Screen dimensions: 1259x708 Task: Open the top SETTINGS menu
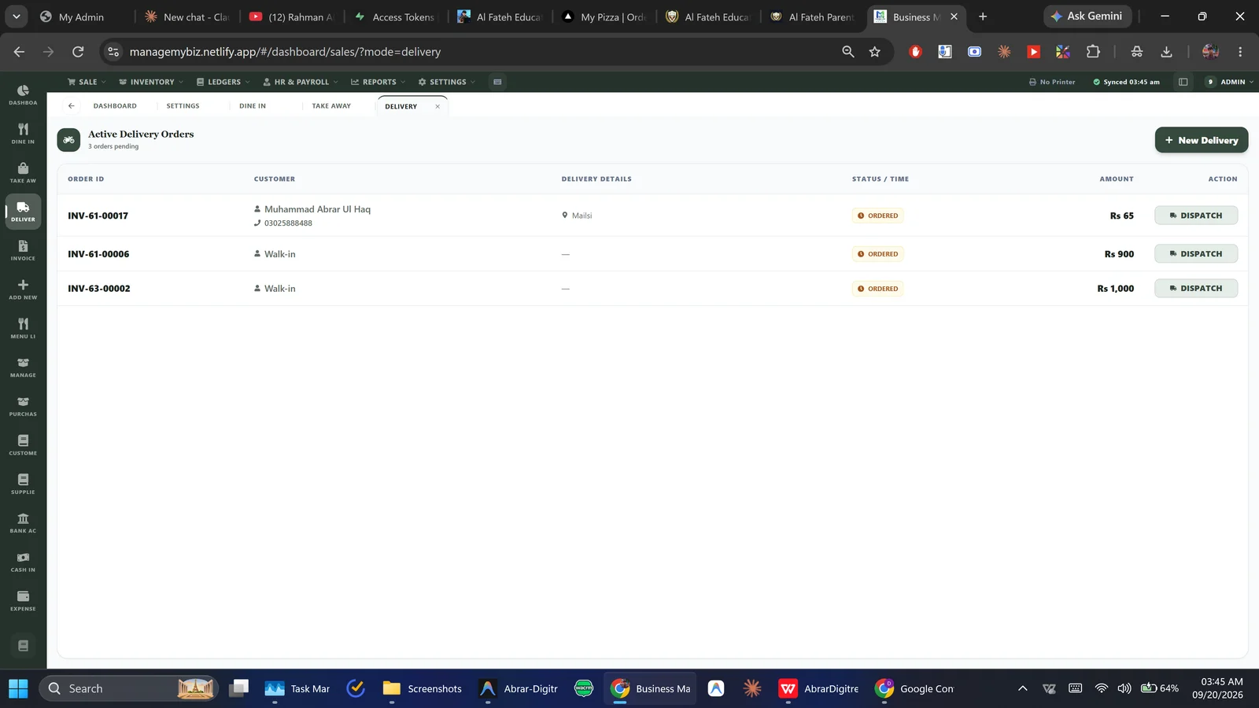[447, 82]
